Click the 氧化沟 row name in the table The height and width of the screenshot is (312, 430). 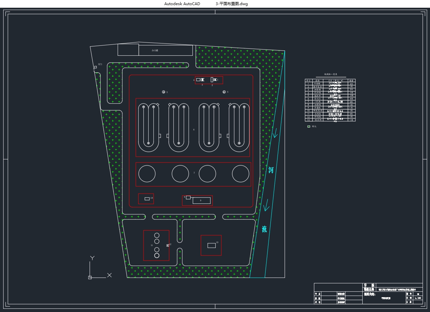coord(318,99)
